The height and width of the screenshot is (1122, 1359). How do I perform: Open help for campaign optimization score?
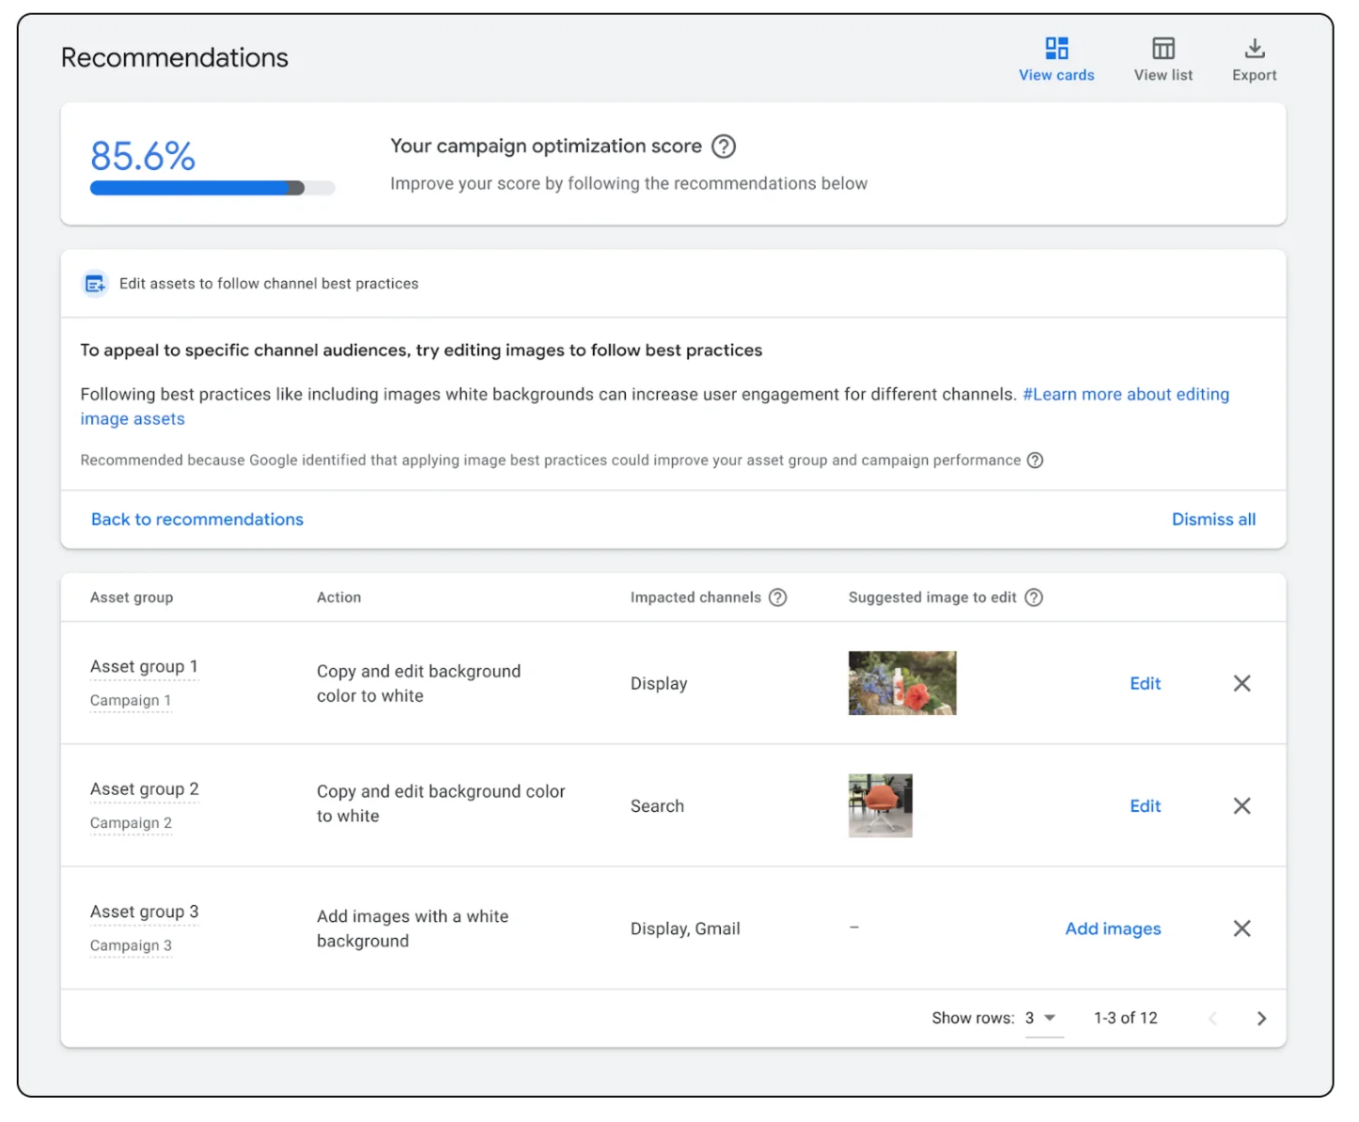724,147
